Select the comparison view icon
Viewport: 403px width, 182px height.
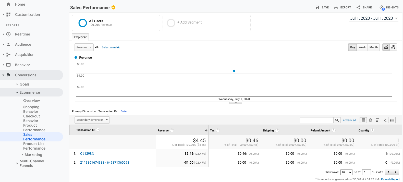tap(385, 120)
